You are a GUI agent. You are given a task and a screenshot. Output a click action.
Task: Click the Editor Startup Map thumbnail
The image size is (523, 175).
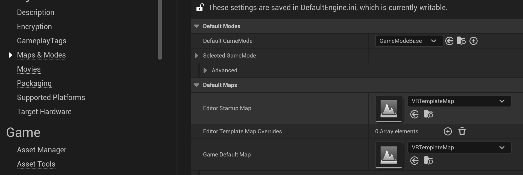tap(389, 108)
